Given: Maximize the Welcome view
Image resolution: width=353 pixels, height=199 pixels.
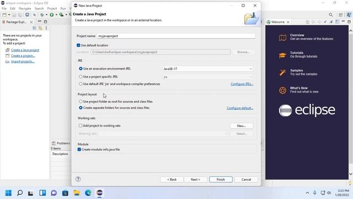Looking at the screenshot, I should click(x=349, y=22).
